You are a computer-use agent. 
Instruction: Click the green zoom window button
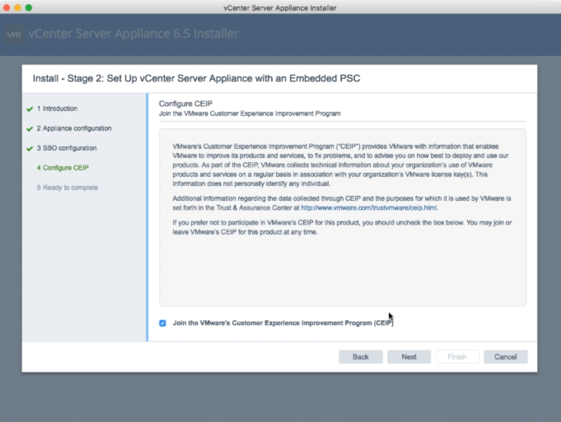point(29,7)
